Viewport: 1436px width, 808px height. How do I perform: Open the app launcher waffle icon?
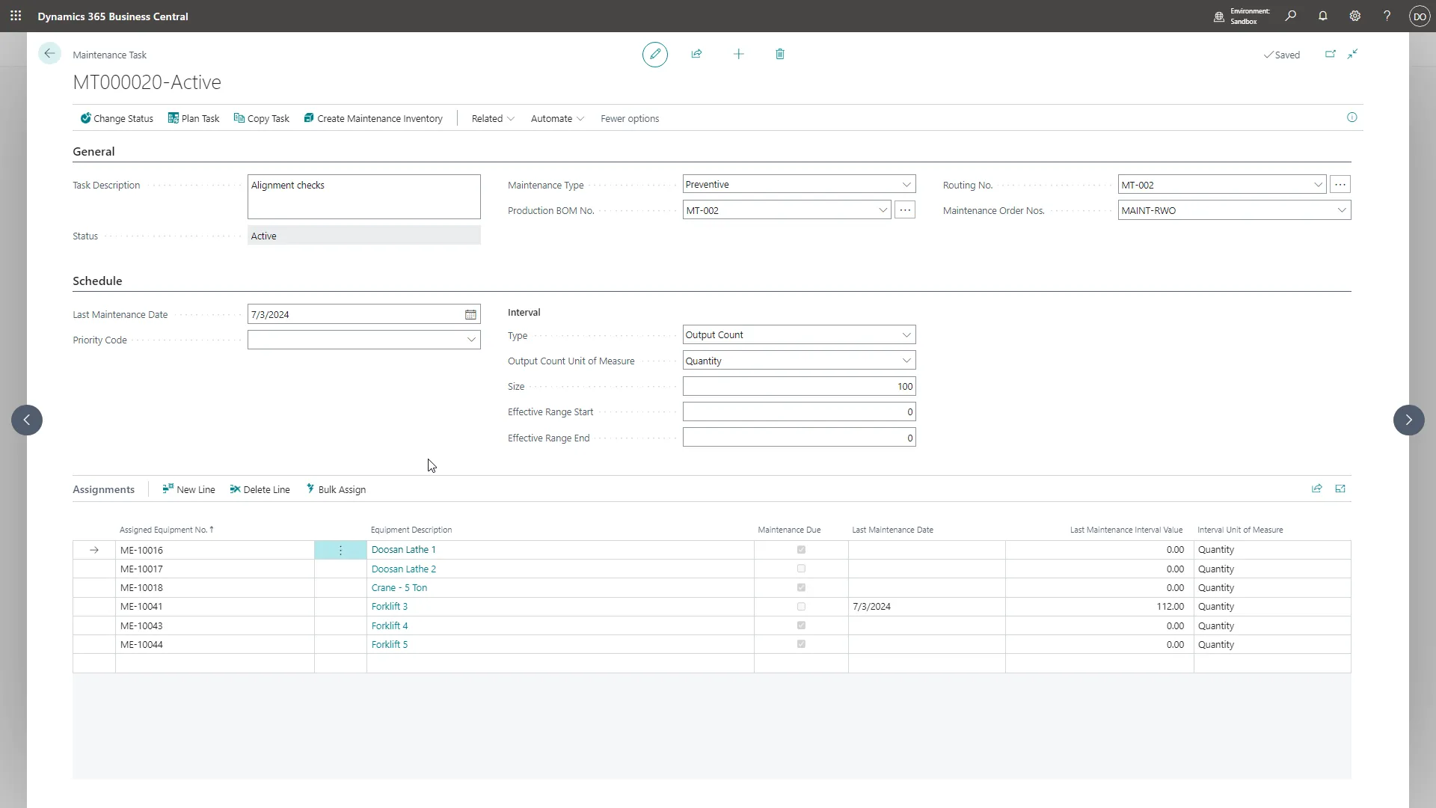click(16, 16)
